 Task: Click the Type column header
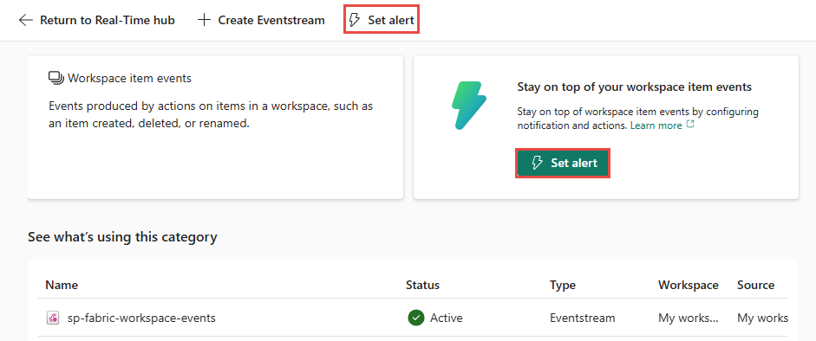(x=563, y=285)
